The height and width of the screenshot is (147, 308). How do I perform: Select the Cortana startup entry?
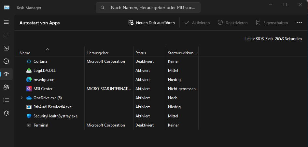click(40, 61)
